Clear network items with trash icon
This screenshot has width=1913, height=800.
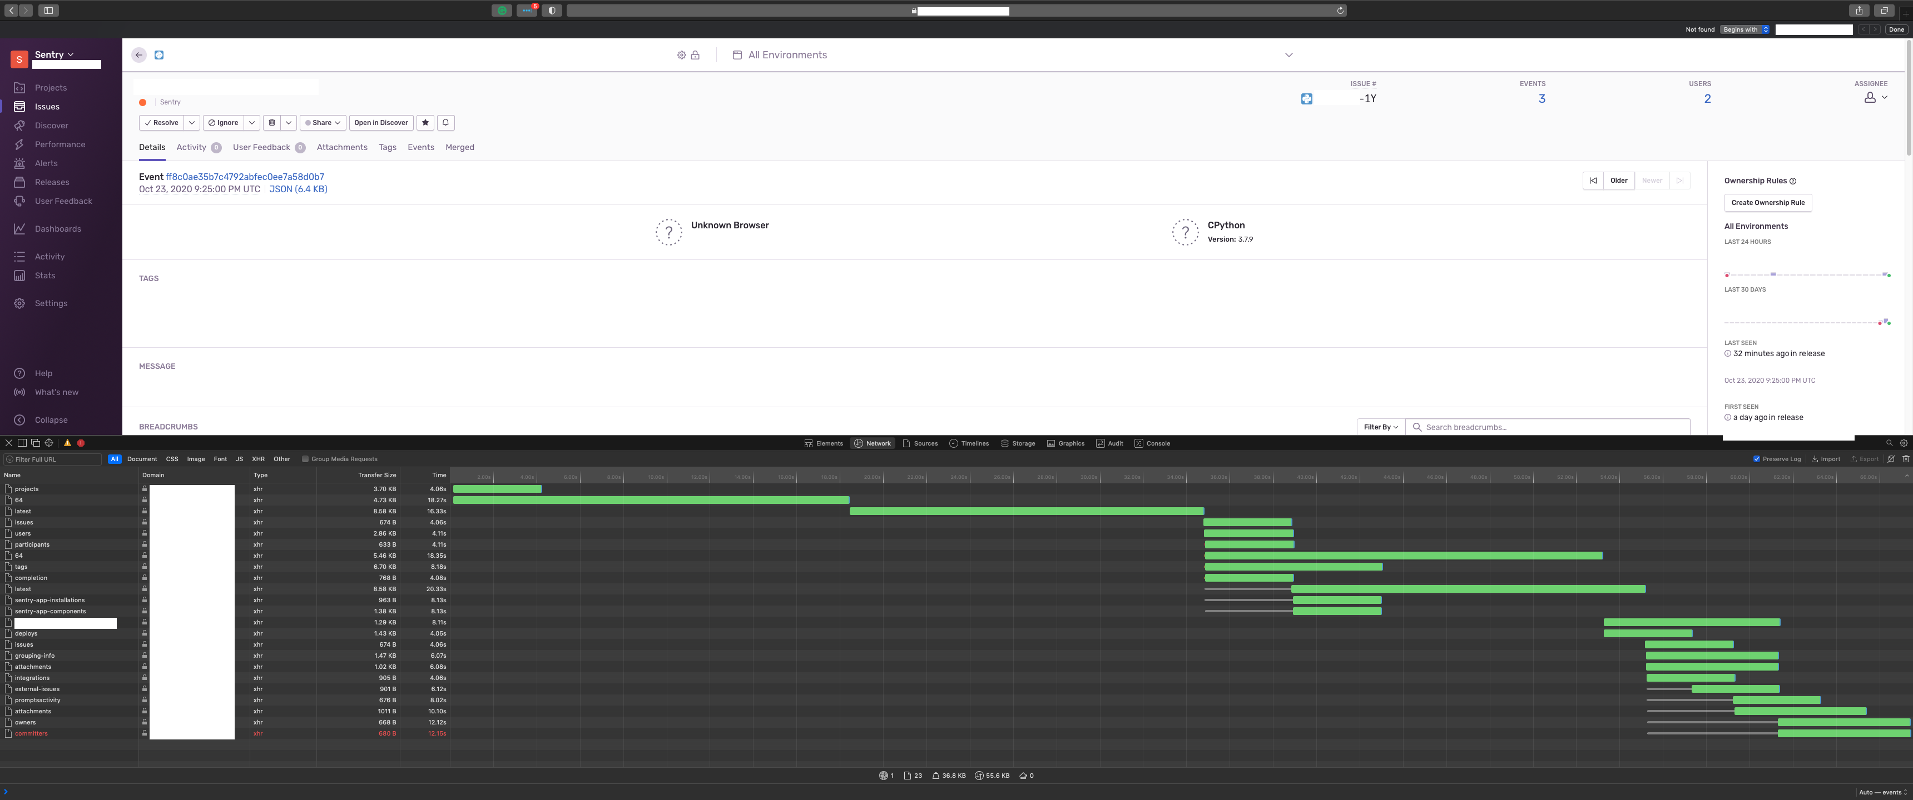click(x=1906, y=459)
